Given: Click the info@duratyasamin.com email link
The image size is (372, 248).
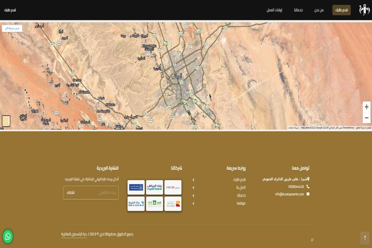Looking at the screenshot, I should click(289, 194).
